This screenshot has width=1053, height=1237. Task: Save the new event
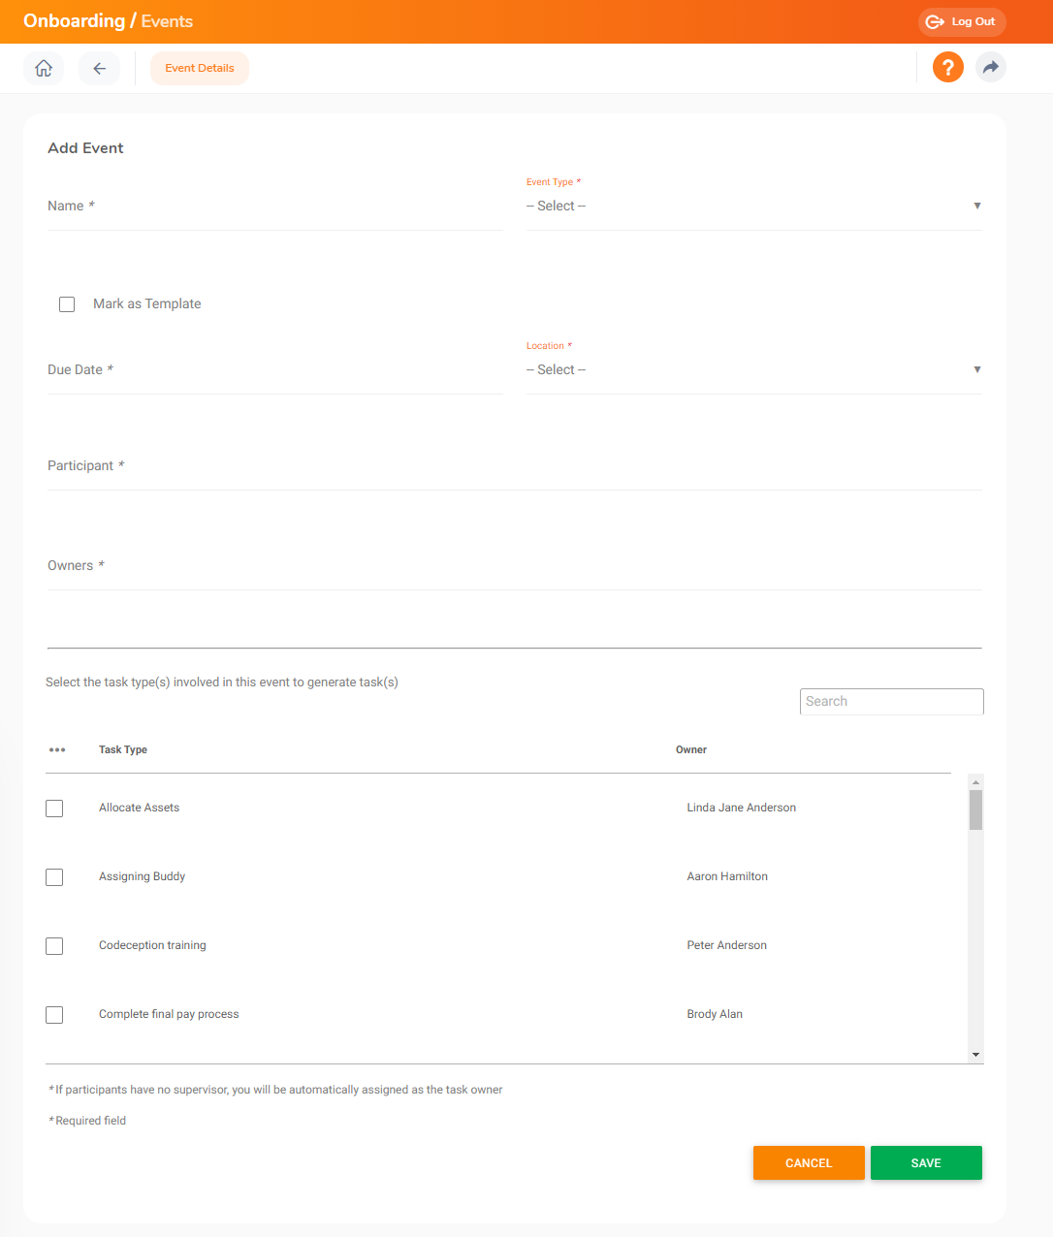tap(925, 1162)
